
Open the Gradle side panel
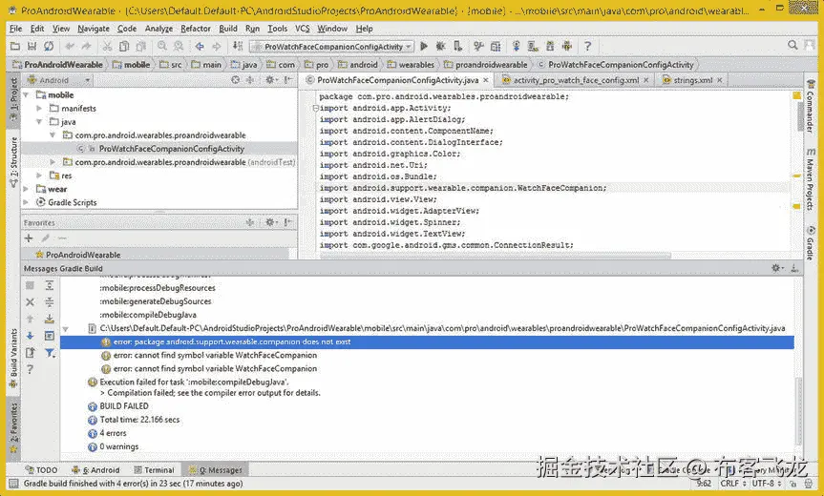pos(811,242)
